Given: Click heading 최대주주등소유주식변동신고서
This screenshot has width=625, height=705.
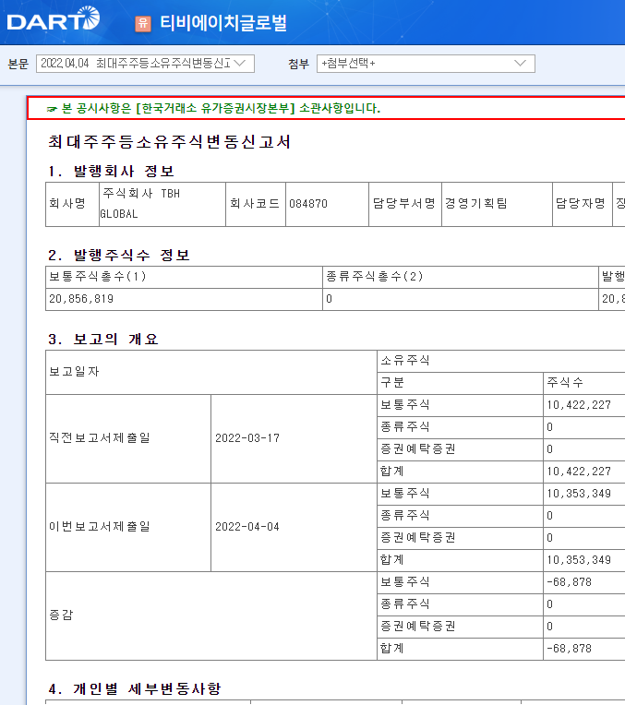Looking at the screenshot, I should [x=169, y=142].
